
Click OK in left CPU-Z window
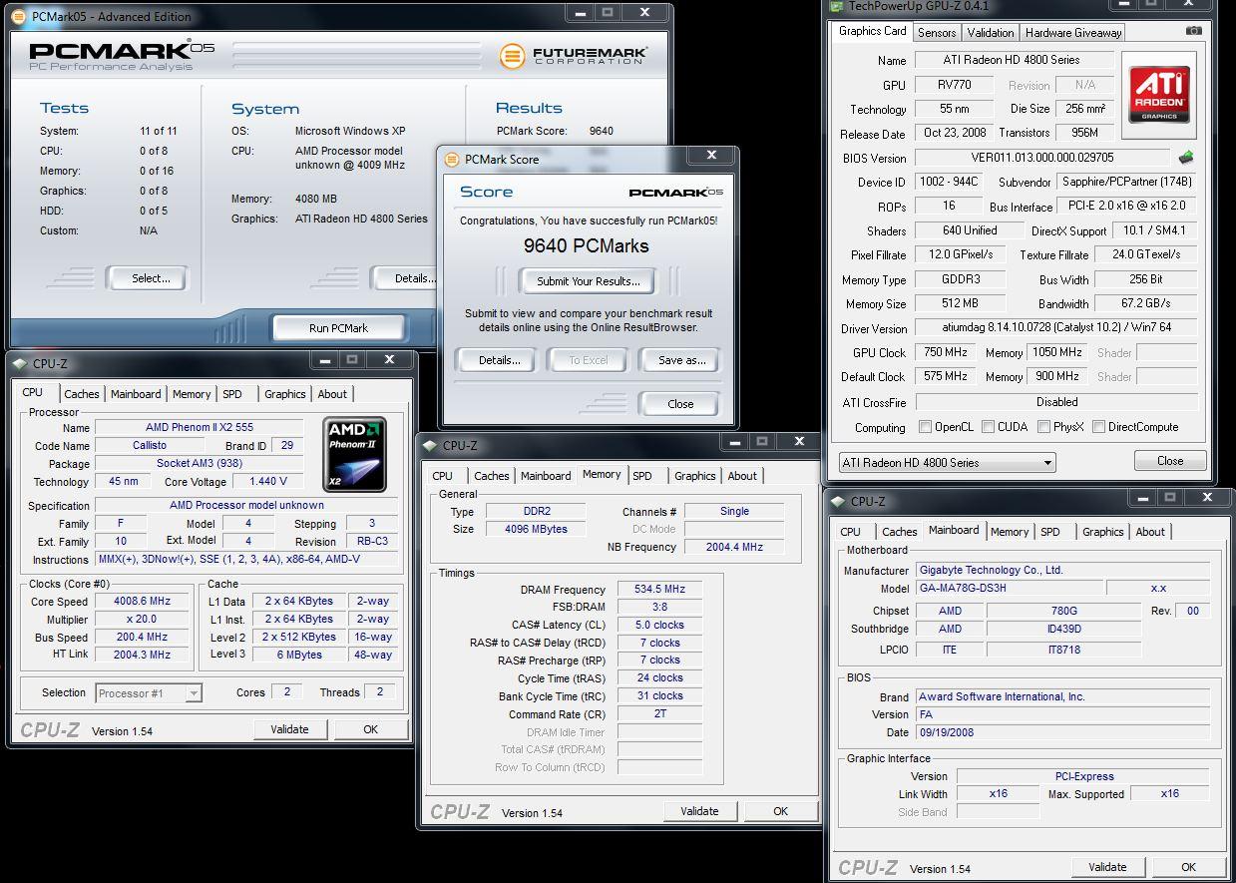tap(370, 729)
